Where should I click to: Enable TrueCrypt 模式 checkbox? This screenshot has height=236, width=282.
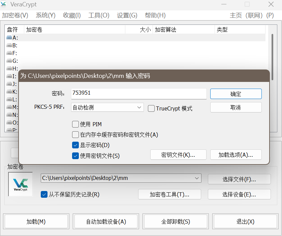coord(151,108)
